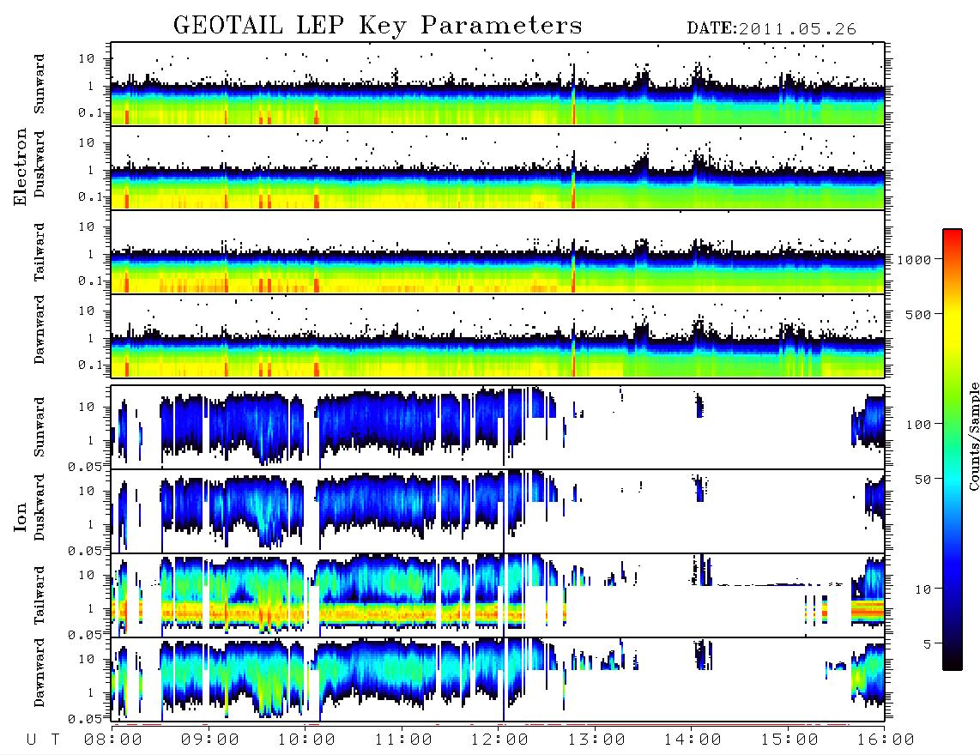Click the Ion 'Duskward' axis label

39,507
